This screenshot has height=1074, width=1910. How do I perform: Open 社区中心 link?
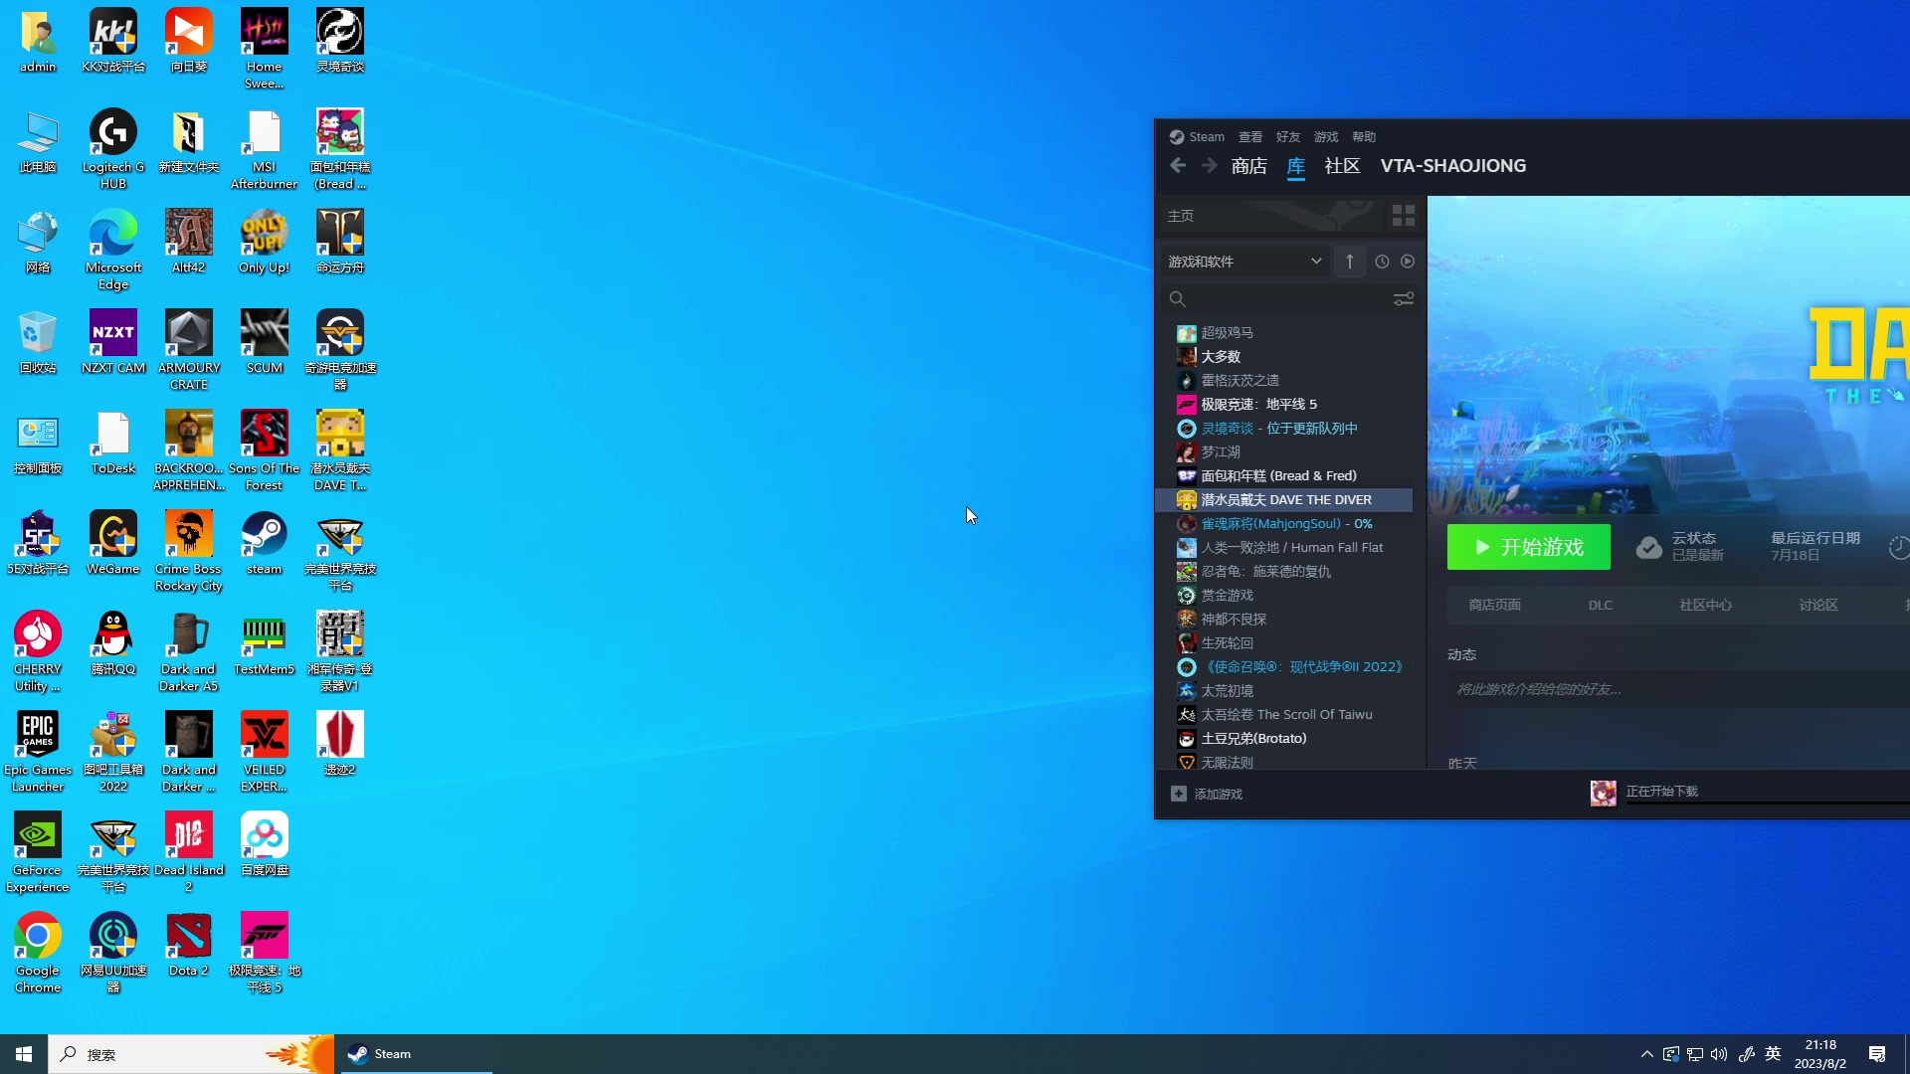point(1705,605)
